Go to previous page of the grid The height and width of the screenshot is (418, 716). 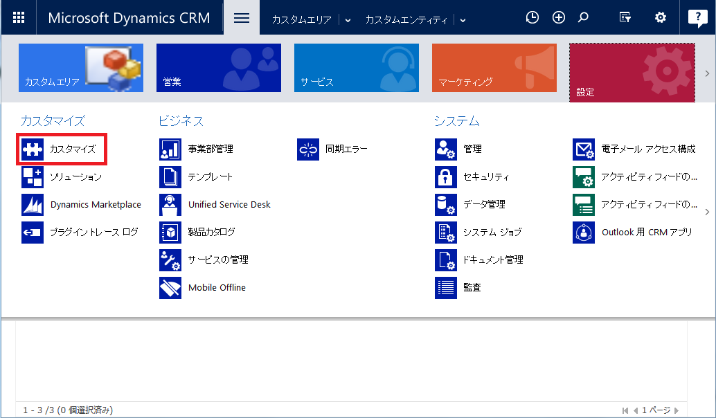(x=636, y=410)
